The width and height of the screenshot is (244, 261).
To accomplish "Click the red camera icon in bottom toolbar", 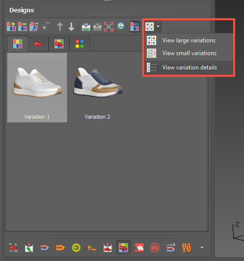I will (155, 248).
